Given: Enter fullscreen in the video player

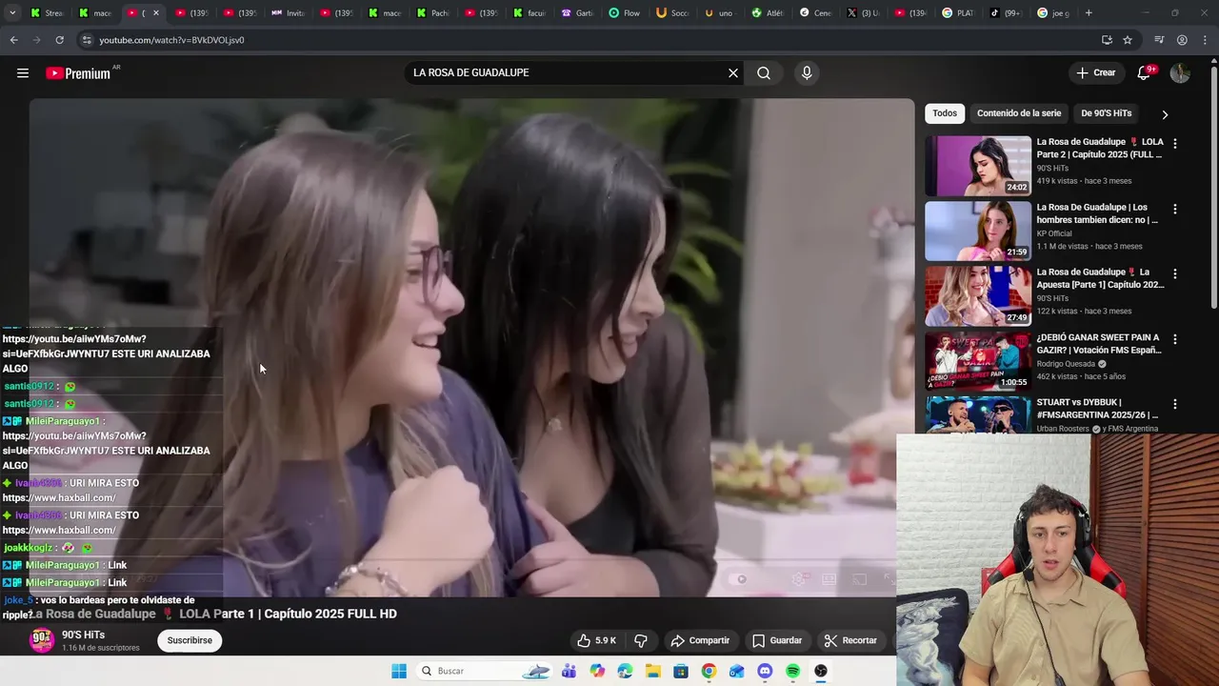Looking at the screenshot, I should click(x=889, y=578).
